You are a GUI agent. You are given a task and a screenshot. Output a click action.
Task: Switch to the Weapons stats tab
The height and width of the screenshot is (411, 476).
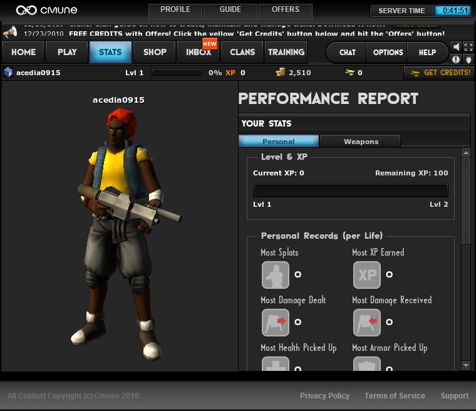pos(361,142)
